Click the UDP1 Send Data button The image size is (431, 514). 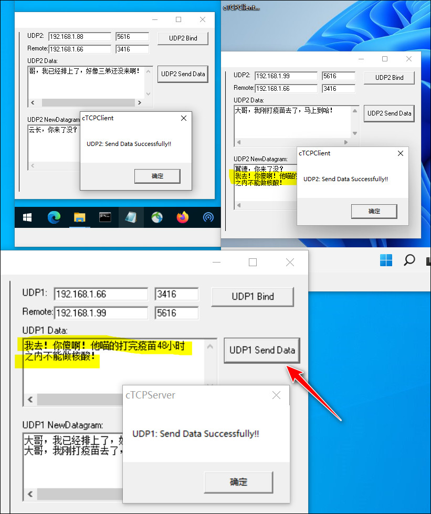click(x=261, y=350)
